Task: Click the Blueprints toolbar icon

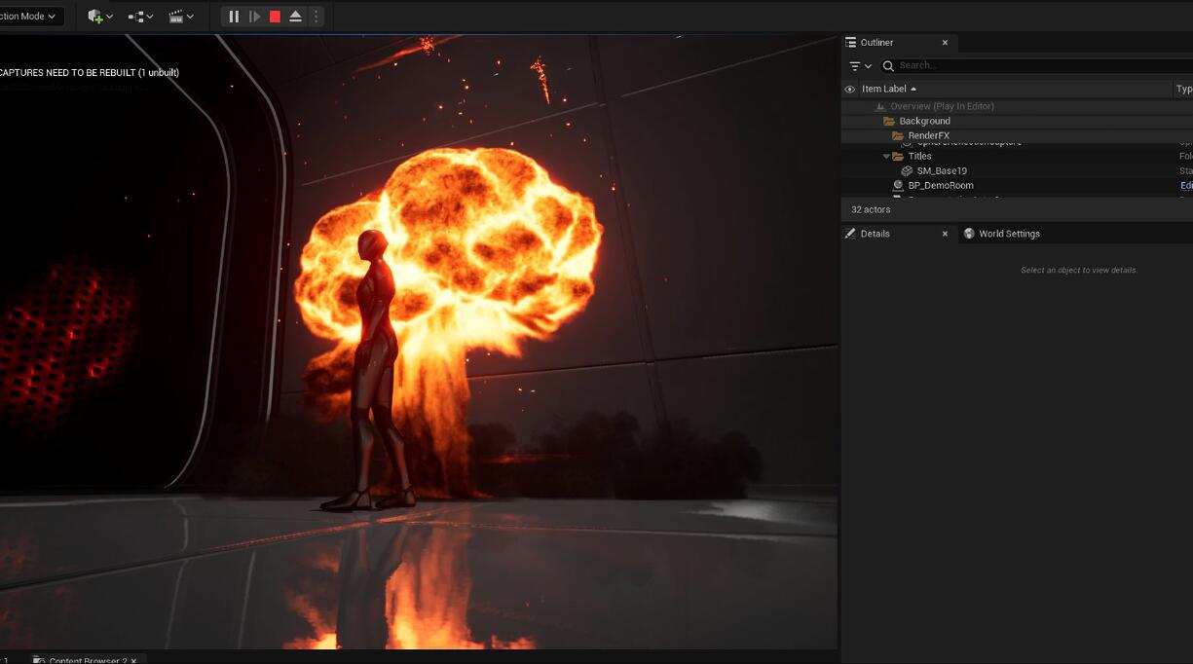Action: pos(135,16)
